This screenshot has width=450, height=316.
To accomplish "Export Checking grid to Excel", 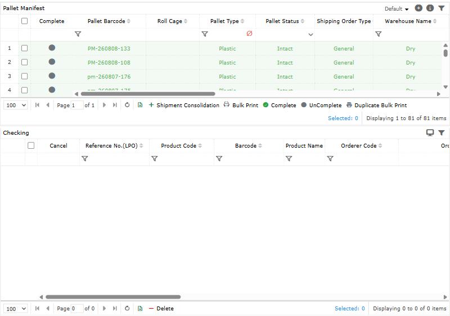I will 140,309.
